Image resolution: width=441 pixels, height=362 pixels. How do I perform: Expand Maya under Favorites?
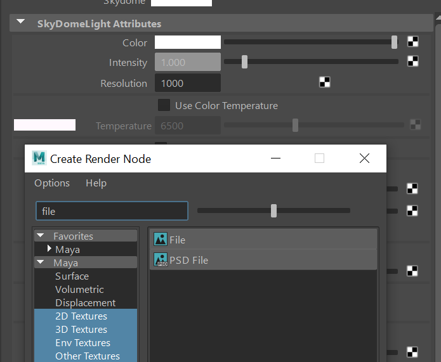tap(49, 249)
